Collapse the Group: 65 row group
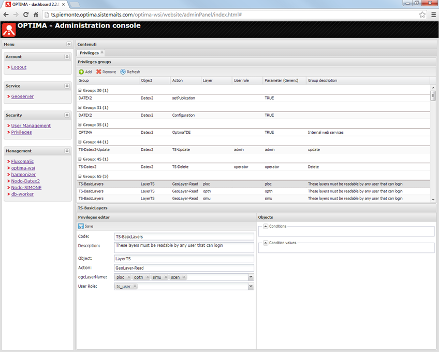Viewport: 439px width, 352px height. (x=80, y=176)
